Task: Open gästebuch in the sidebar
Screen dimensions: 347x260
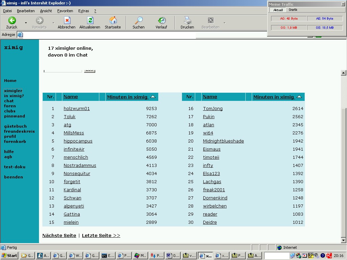Action: [15, 126]
